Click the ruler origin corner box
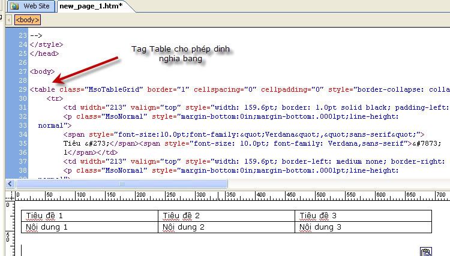The image size is (450, 256). 10,196
